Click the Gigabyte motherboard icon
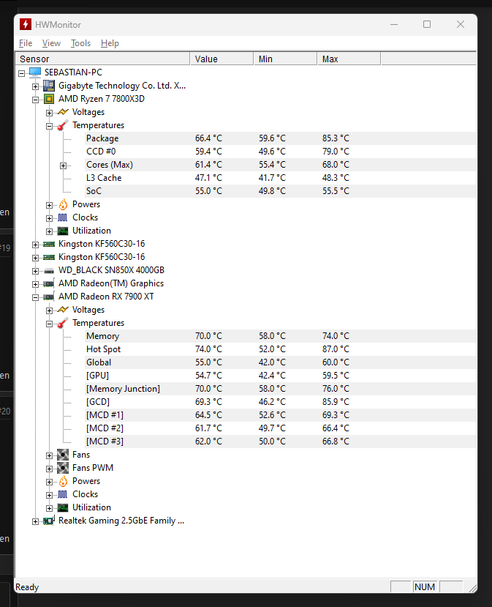The width and height of the screenshot is (492, 607). [49, 86]
